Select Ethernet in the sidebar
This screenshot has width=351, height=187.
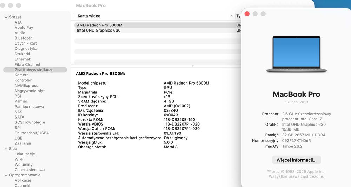(x=22, y=59)
